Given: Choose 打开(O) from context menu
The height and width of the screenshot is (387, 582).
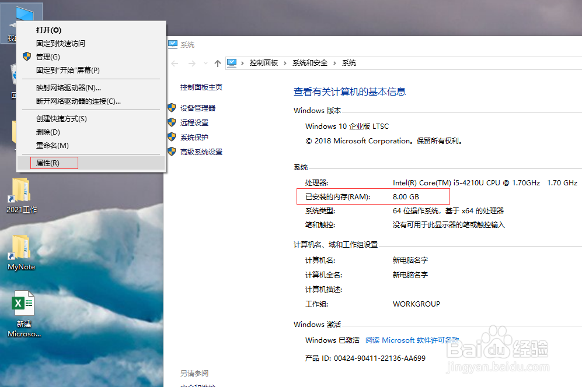Looking at the screenshot, I should click(x=91, y=30).
